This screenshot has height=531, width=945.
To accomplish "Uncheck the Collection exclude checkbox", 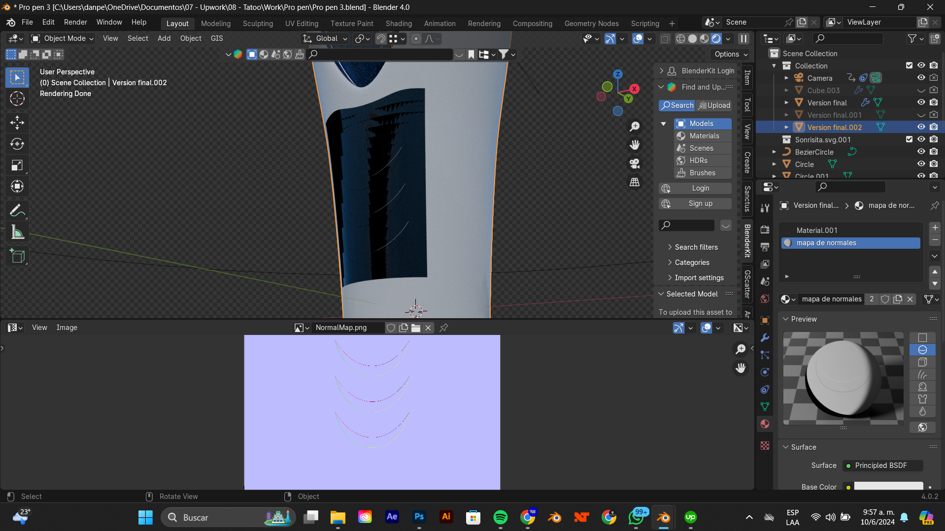I will click(909, 66).
